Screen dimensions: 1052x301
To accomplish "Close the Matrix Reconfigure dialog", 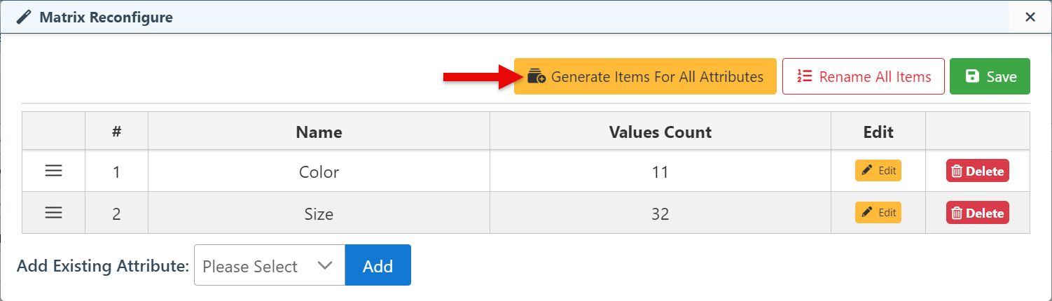I will tap(1030, 17).
